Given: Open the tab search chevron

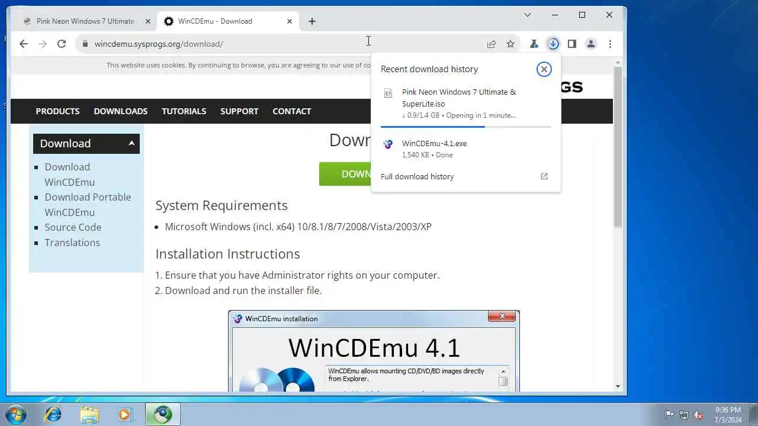Looking at the screenshot, I should [x=528, y=15].
